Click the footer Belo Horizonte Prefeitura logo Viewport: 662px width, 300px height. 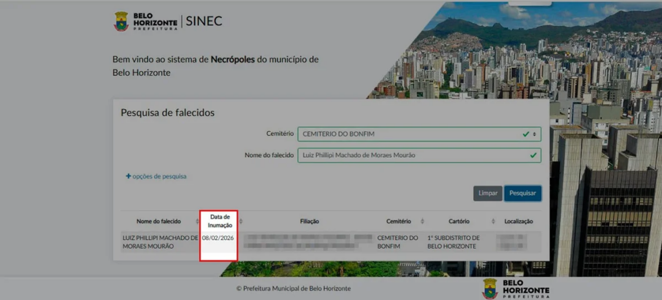515,288
